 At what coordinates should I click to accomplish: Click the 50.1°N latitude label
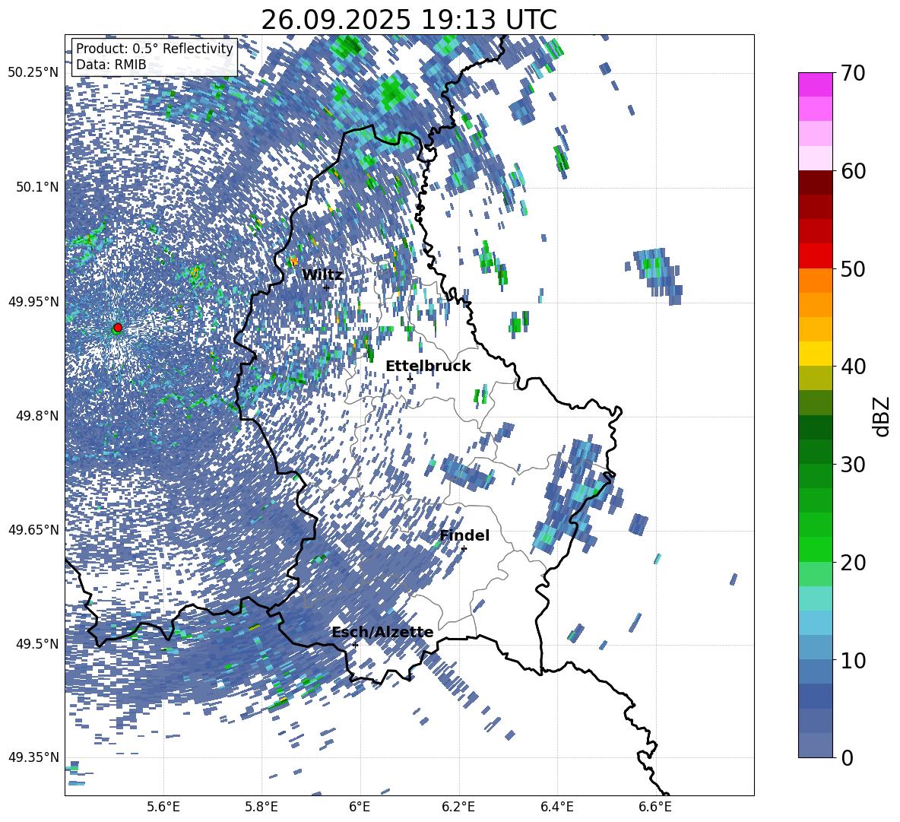point(38,187)
